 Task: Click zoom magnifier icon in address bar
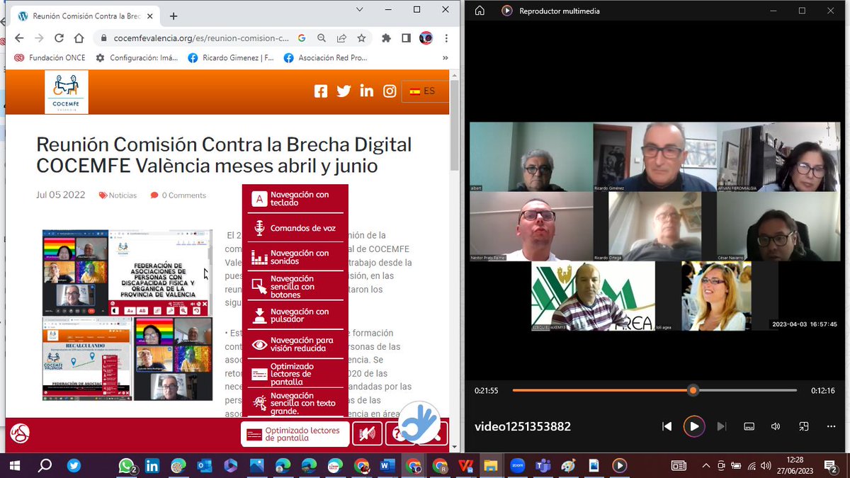click(322, 38)
